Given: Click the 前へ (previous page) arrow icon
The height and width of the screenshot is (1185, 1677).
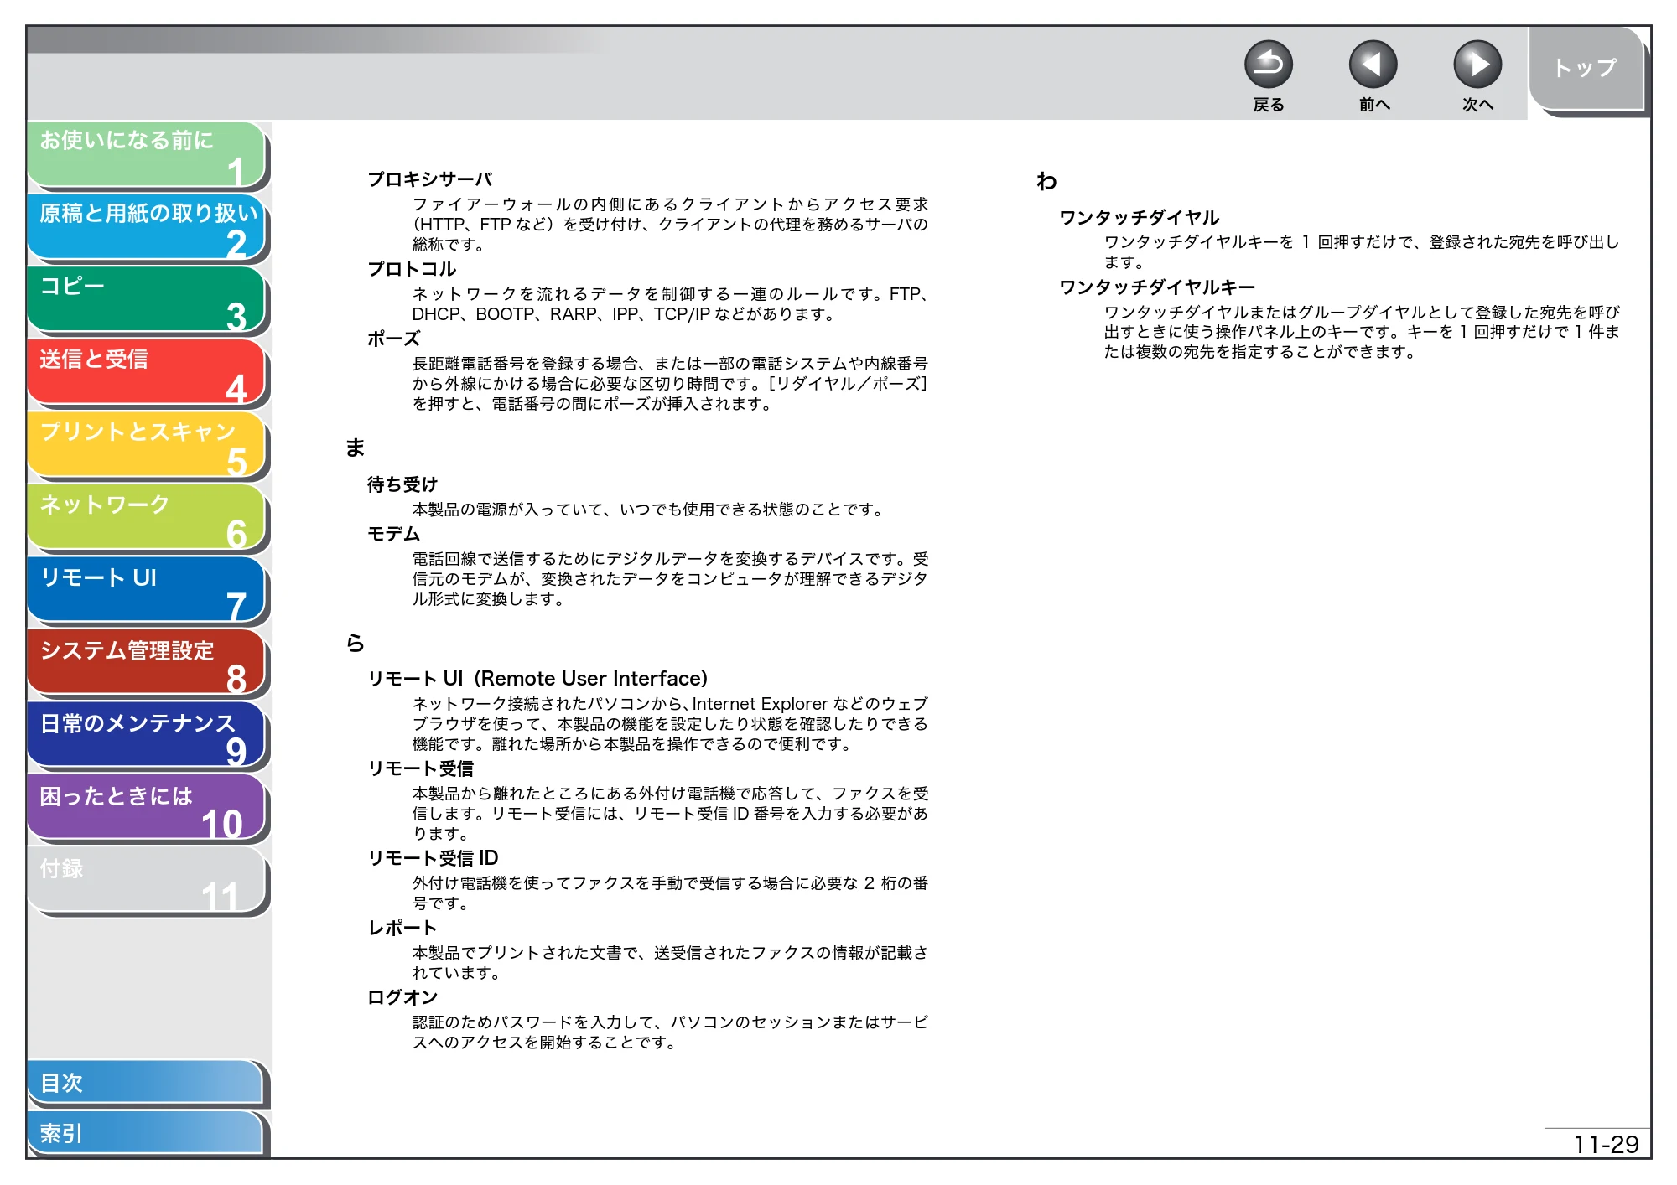Looking at the screenshot, I should (1373, 65).
